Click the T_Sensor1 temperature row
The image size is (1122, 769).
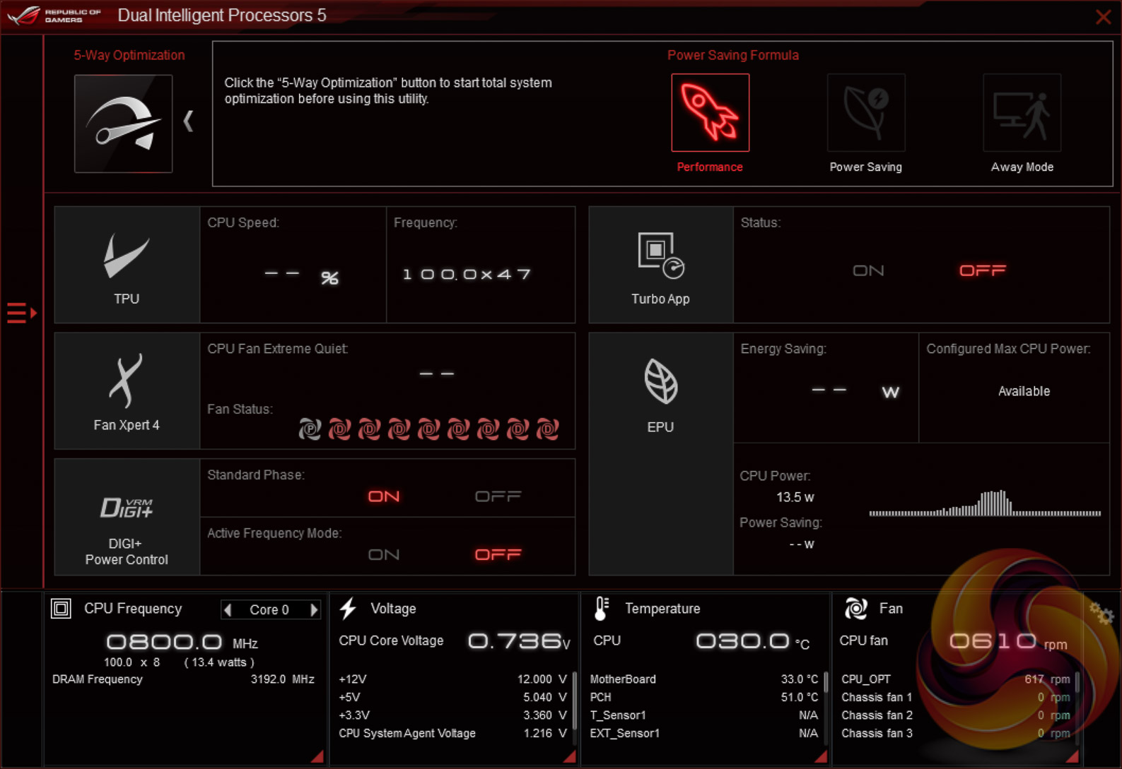704,715
